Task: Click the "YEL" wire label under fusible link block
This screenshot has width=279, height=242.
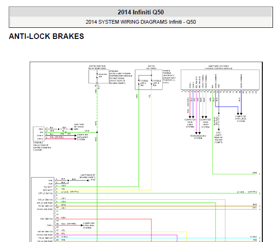Action: (x=150, y=96)
